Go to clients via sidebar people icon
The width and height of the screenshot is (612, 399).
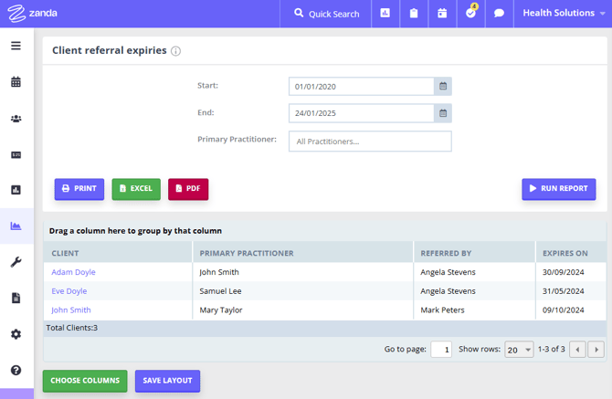click(x=16, y=119)
